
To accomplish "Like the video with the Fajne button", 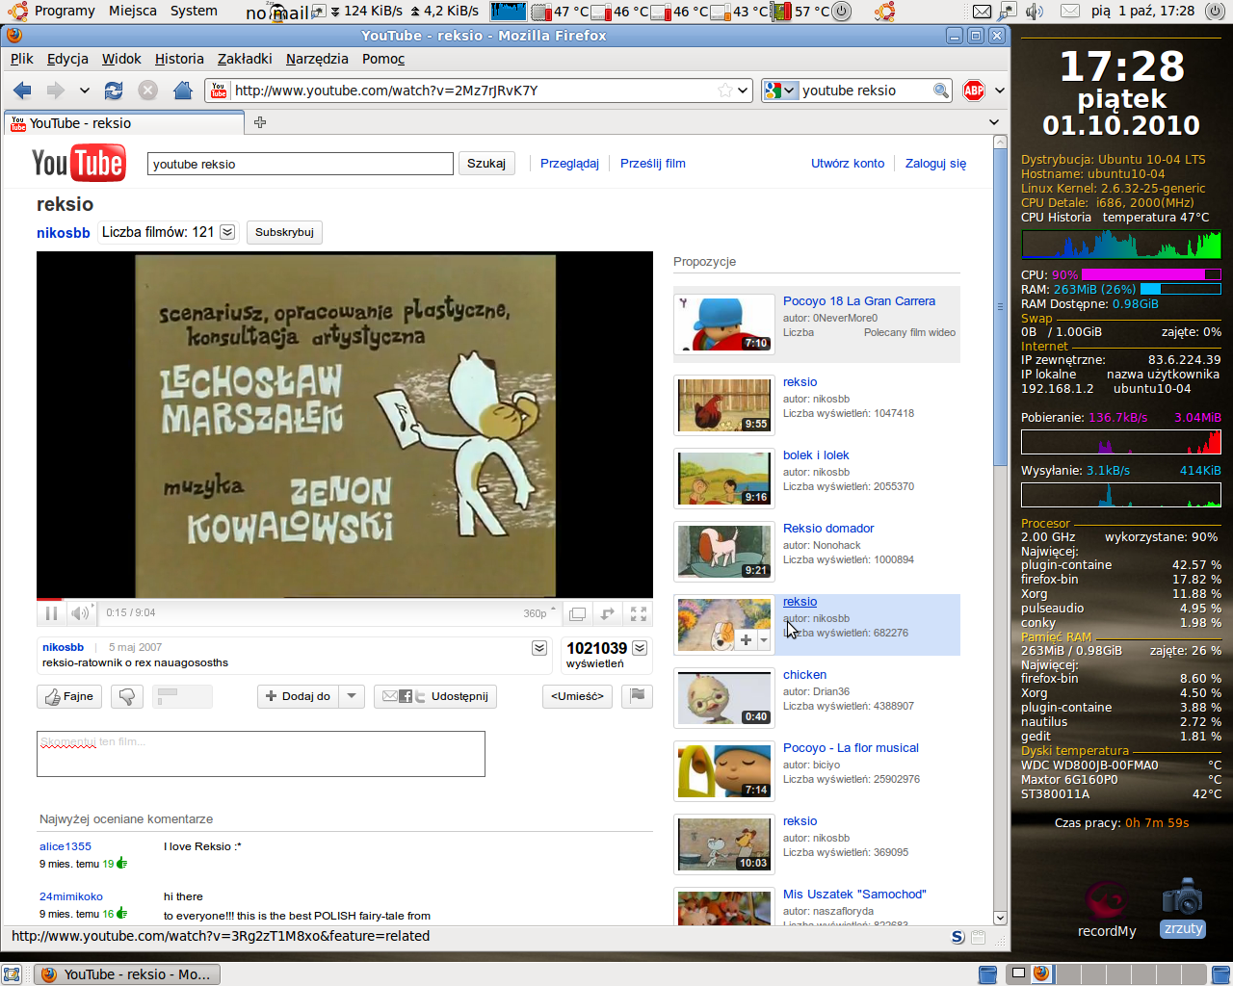I will coord(69,696).
